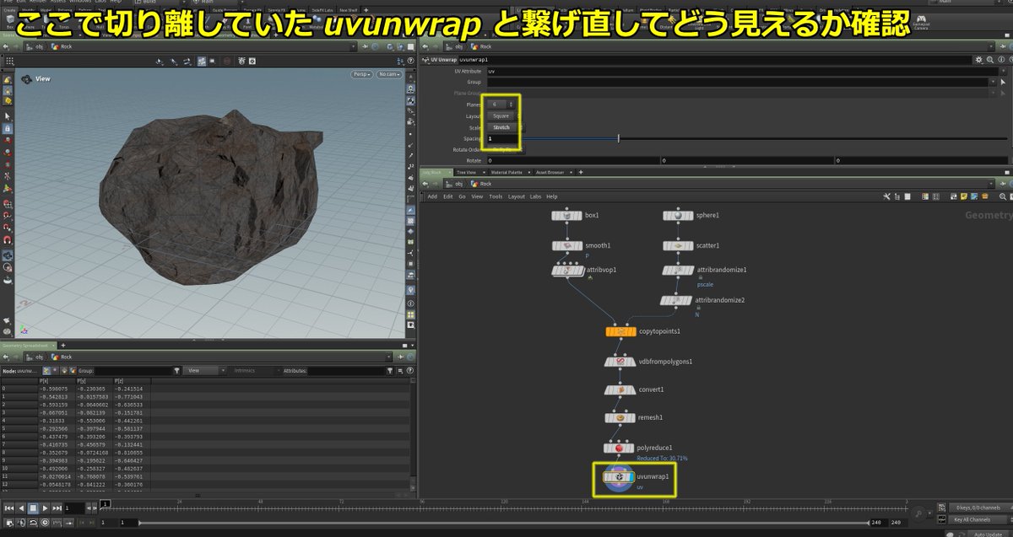The image size is (1013, 537).
Task: Switch to the Tree View tab
Action: [x=466, y=172]
